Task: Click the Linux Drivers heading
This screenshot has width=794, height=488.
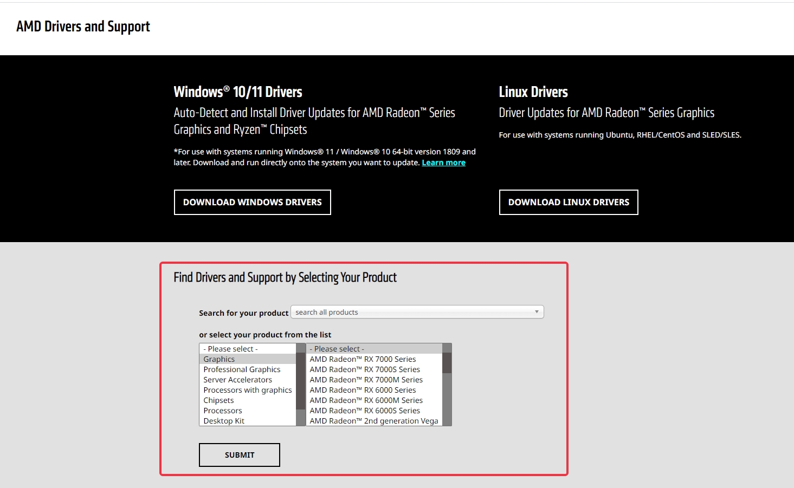Action: (533, 92)
